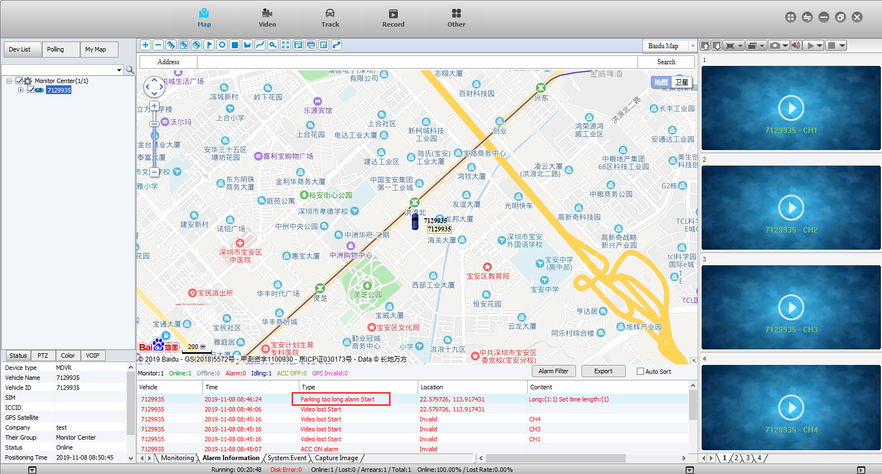Enable the Auto Sort checkbox
The width and height of the screenshot is (882, 474).
point(640,372)
